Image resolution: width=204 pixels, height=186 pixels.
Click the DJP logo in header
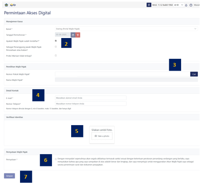point(13,5)
